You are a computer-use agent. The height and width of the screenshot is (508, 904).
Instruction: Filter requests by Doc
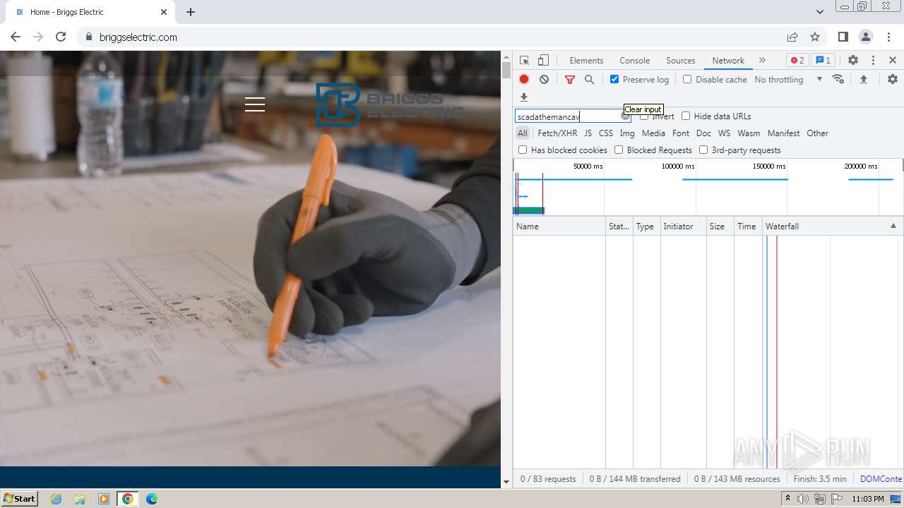click(x=703, y=133)
